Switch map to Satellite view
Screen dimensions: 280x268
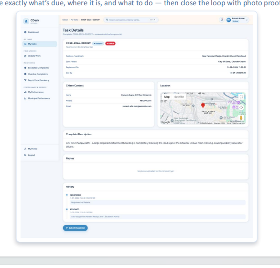click(x=179, y=97)
